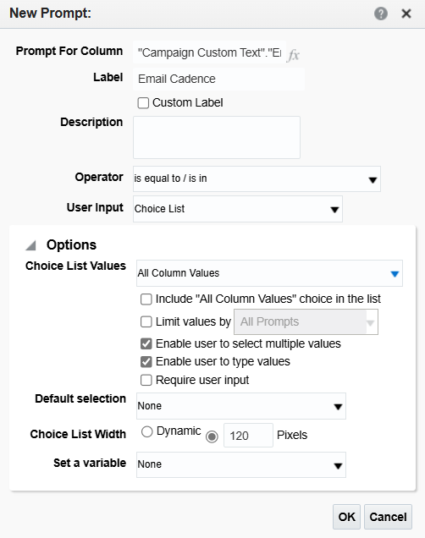Click inside the Description text area

coord(217,137)
